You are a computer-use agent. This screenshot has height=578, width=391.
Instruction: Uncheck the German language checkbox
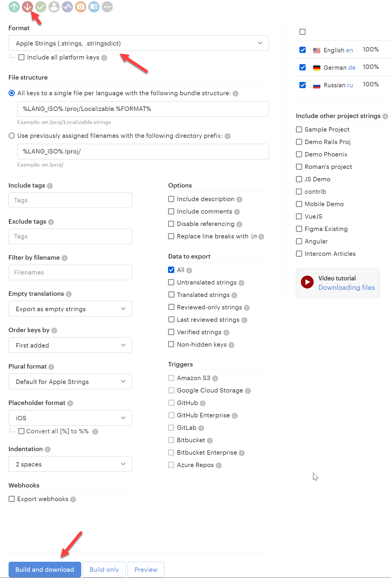pyautogui.click(x=302, y=67)
